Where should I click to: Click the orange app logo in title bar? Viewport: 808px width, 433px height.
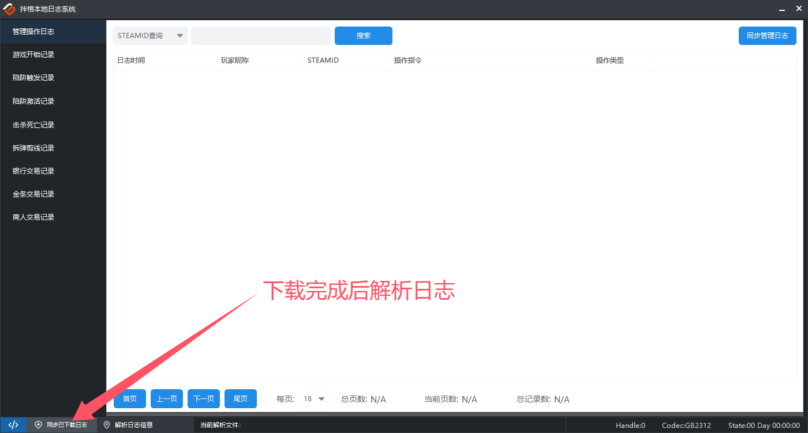(x=9, y=9)
